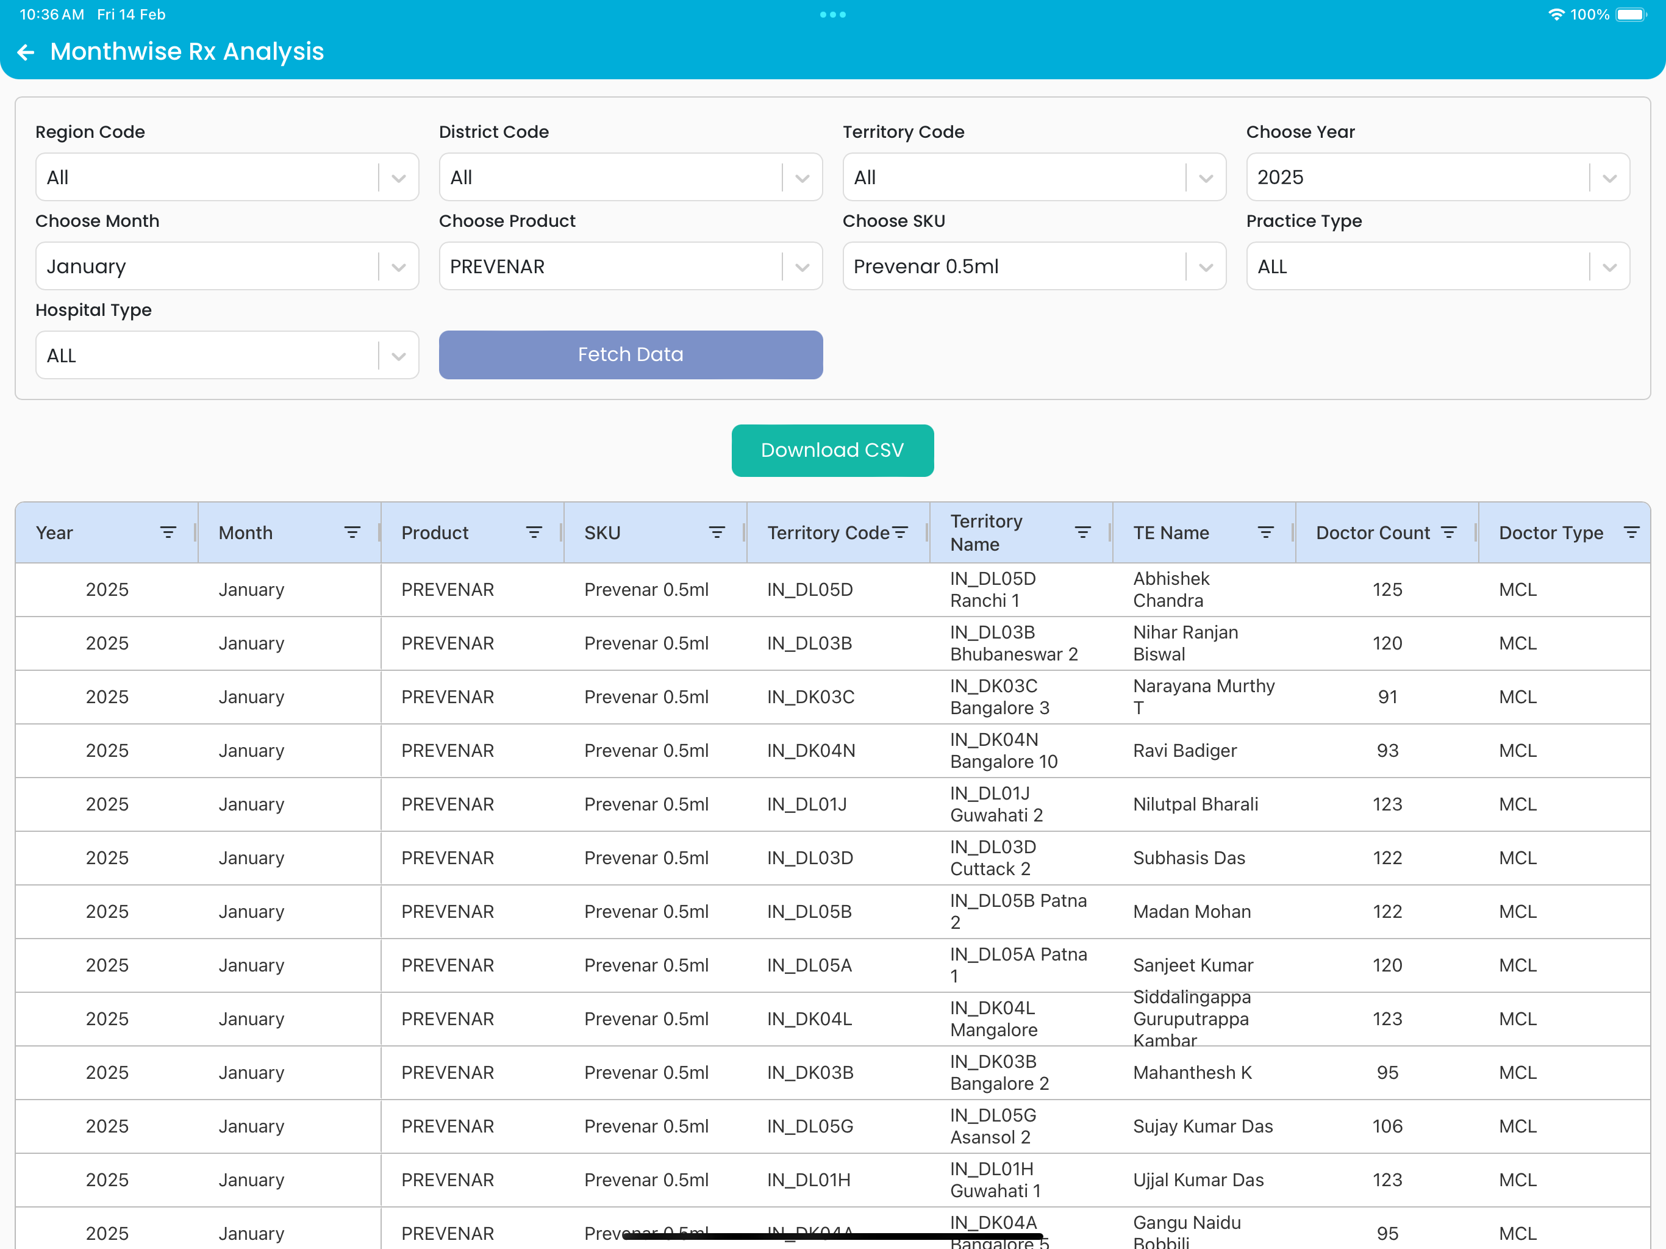Open the Product column filter icon
Image resolution: width=1666 pixels, height=1249 pixels.
coord(534,532)
